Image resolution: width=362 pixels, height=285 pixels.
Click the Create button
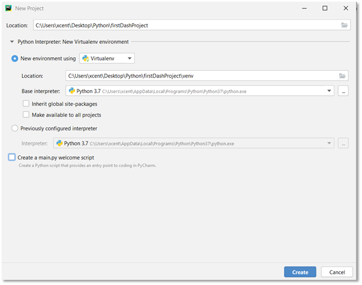[300, 272]
